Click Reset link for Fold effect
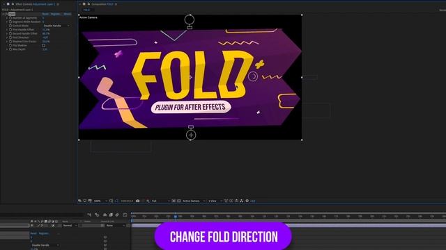 coord(45,14)
